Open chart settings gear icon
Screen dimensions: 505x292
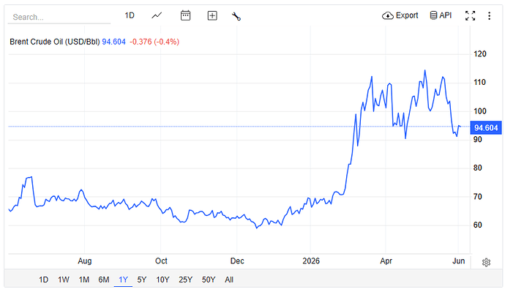pyautogui.click(x=486, y=263)
